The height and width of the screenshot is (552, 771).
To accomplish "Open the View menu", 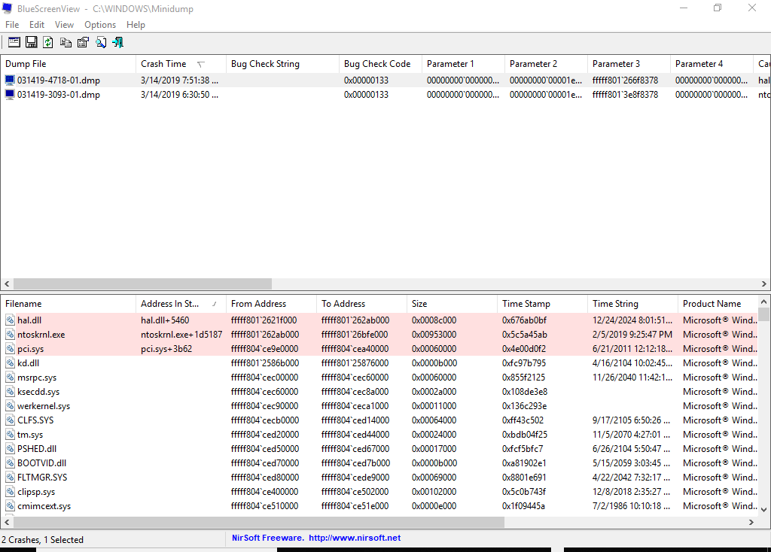I will pyautogui.click(x=65, y=25).
